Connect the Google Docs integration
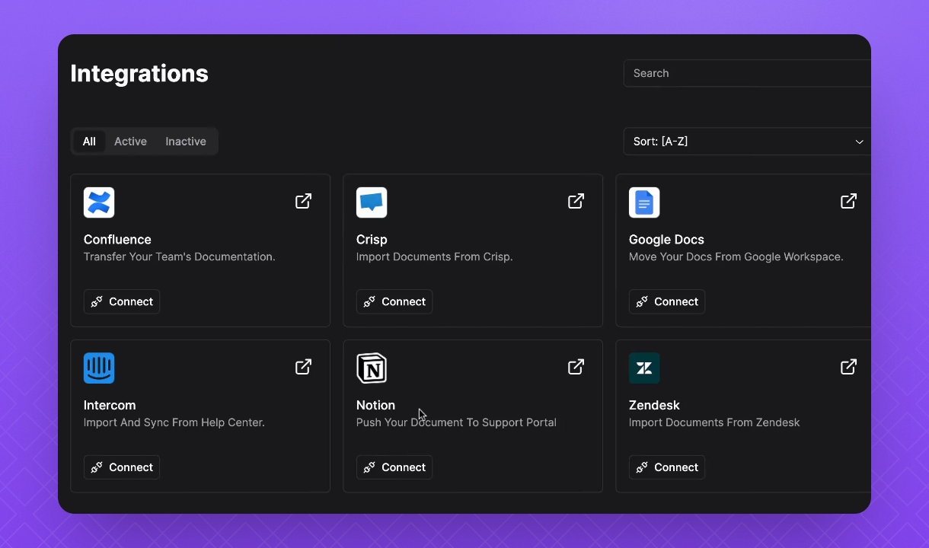The height and width of the screenshot is (548, 929). click(667, 301)
